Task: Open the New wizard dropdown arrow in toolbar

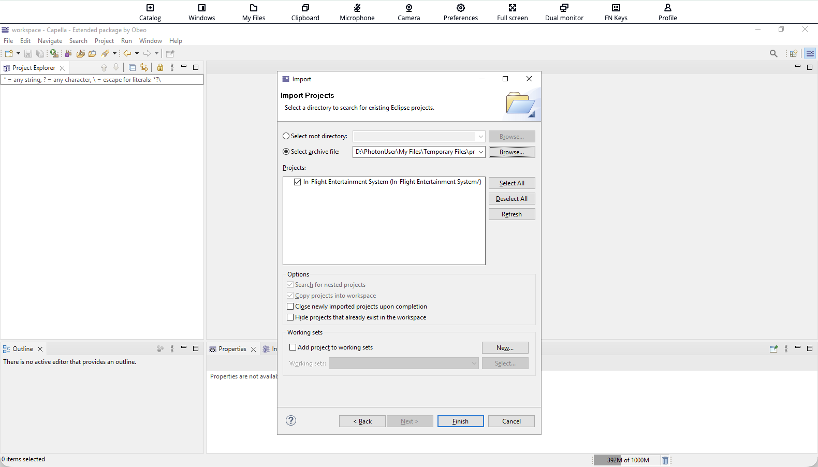Action: (x=18, y=53)
